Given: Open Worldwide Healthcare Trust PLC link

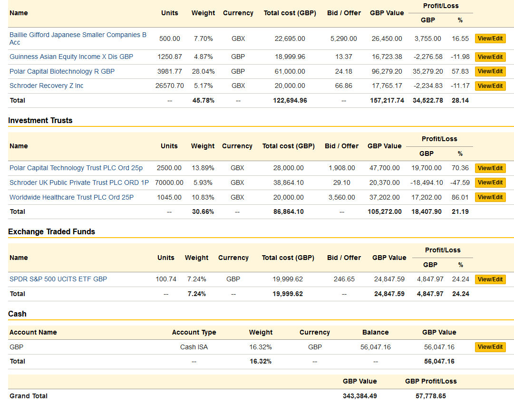Looking at the screenshot, I should coord(71,197).
